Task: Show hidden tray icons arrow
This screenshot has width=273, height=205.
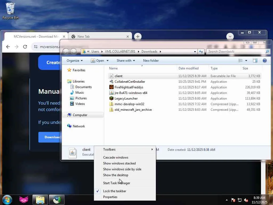Action: coord(227,200)
